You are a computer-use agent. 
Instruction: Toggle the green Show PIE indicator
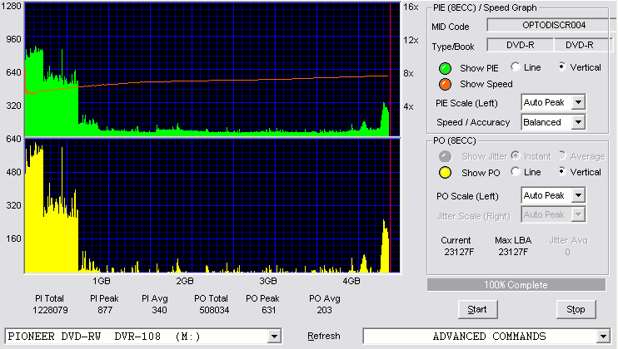click(x=445, y=68)
